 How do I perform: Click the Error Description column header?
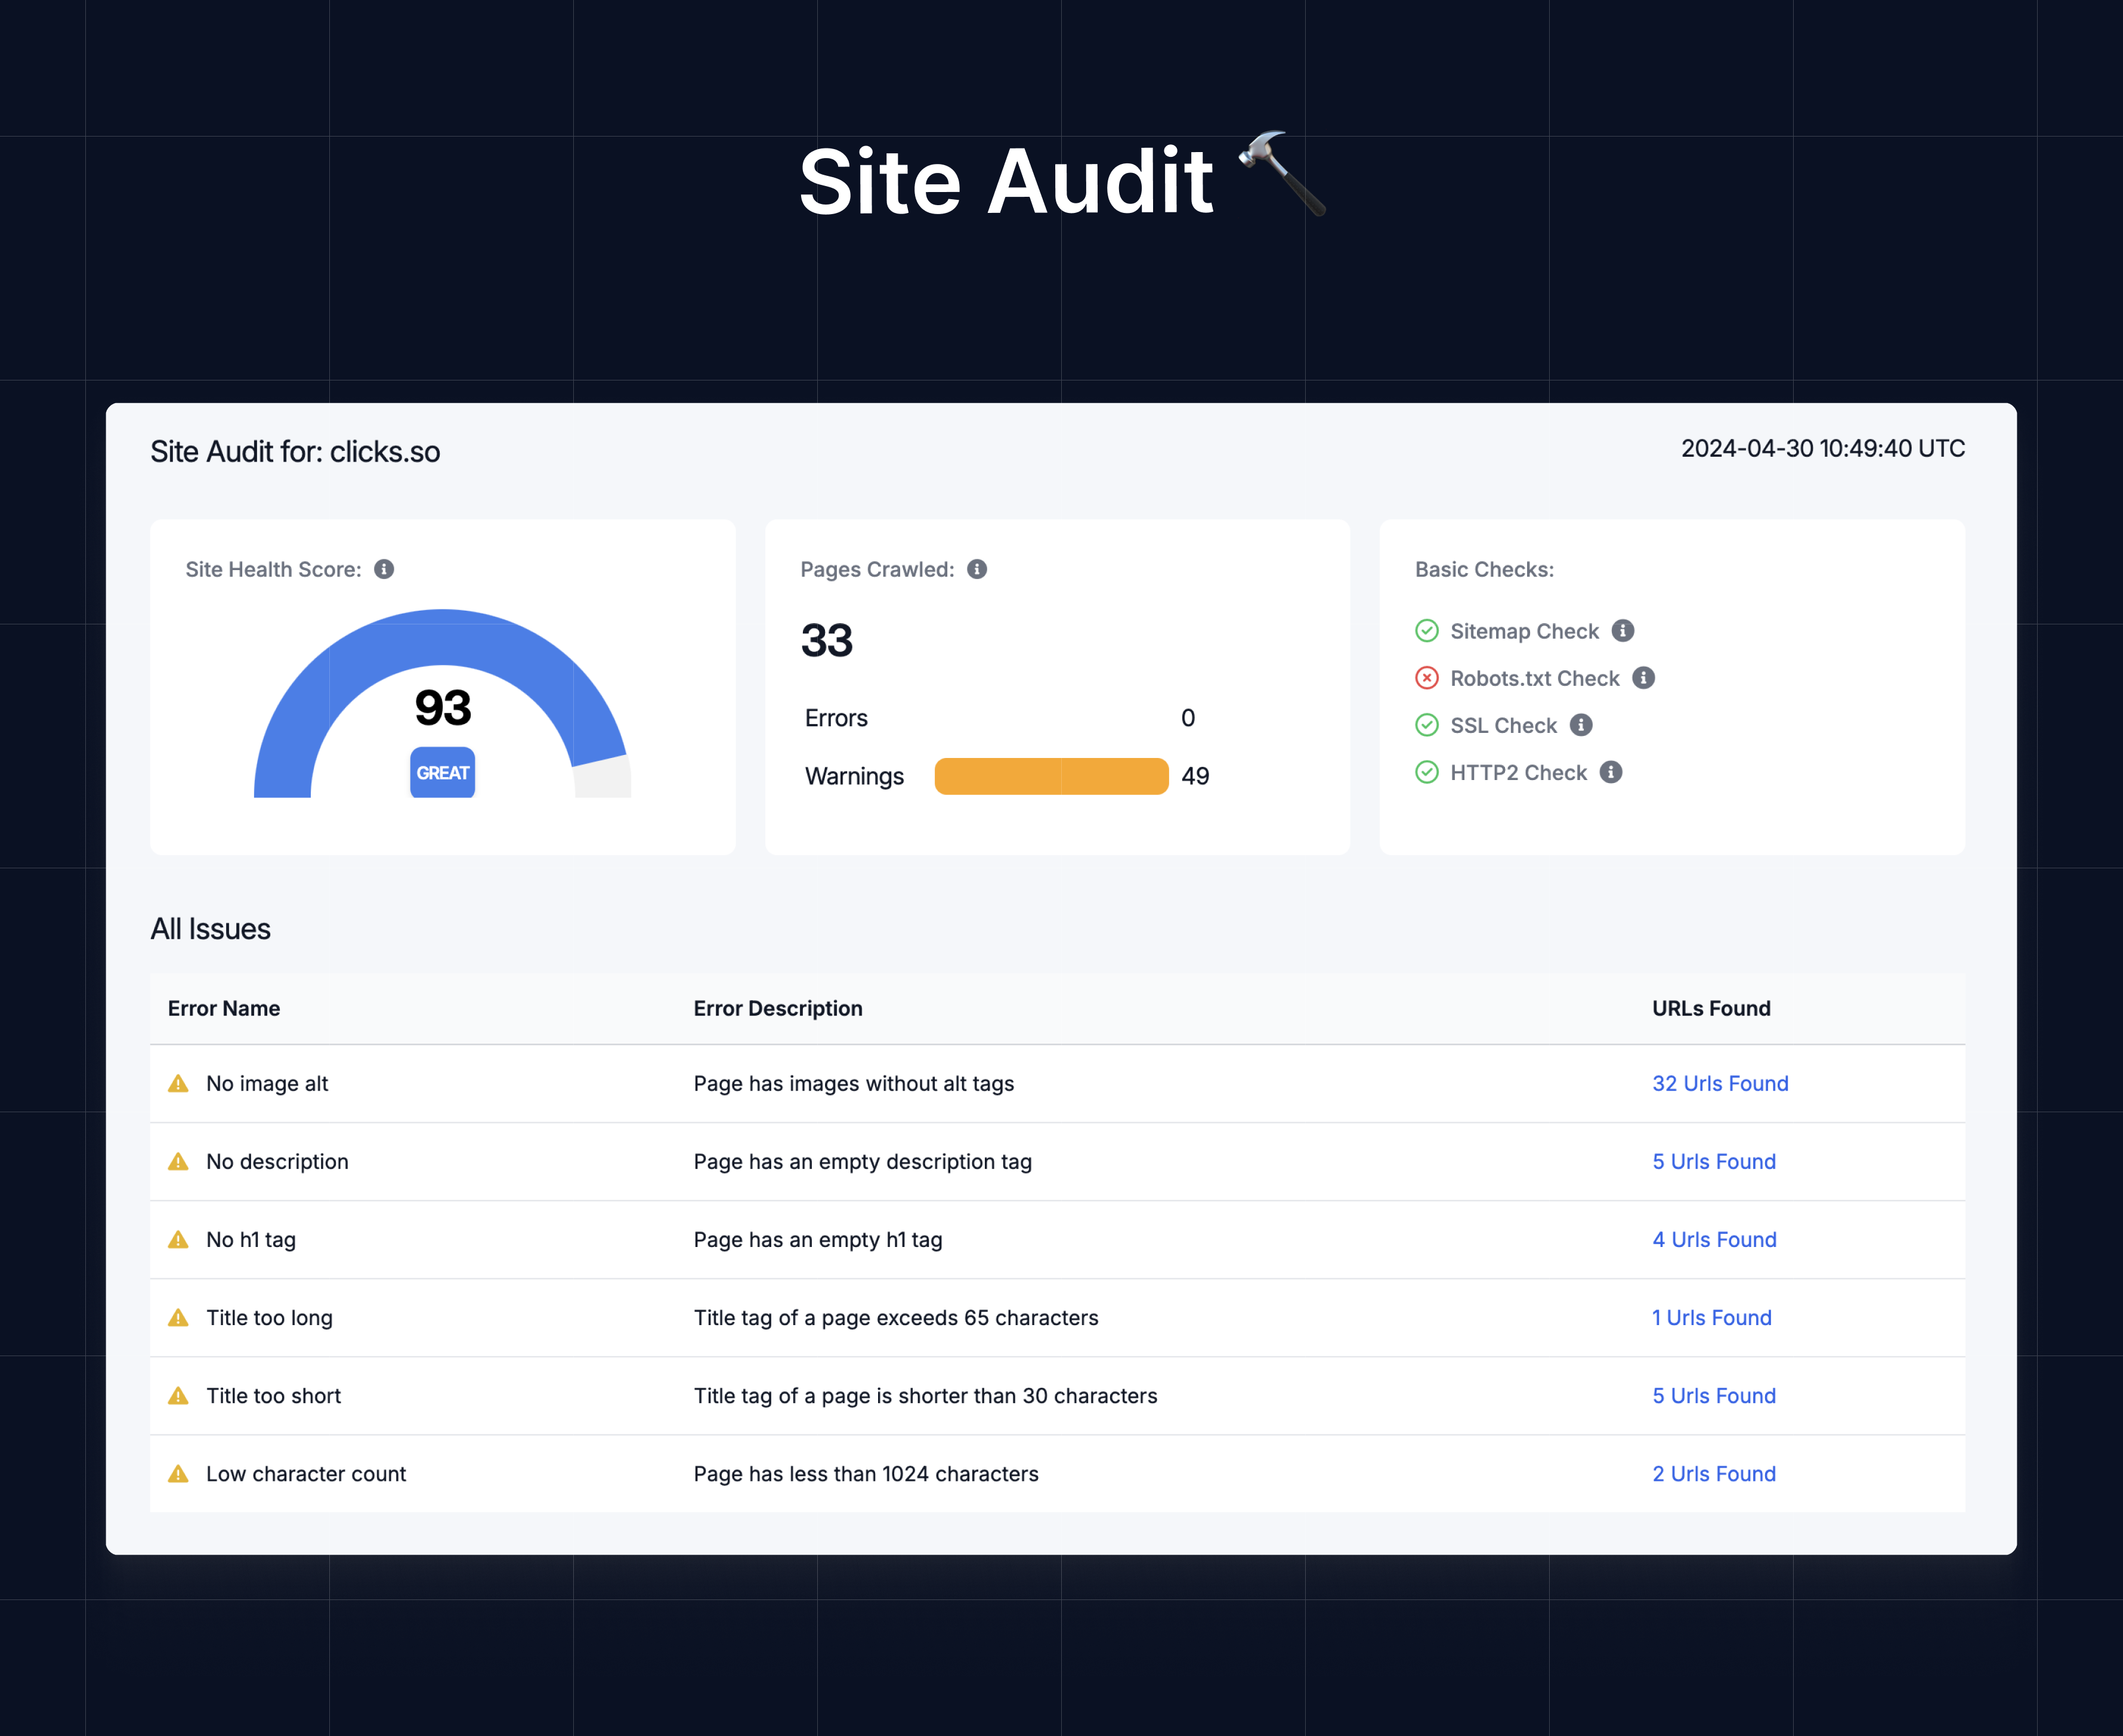pyautogui.click(x=778, y=1008)
